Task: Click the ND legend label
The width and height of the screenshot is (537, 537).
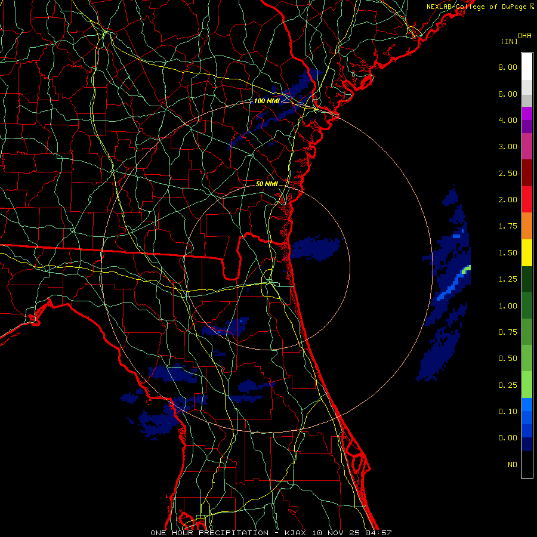Action: 513,465
